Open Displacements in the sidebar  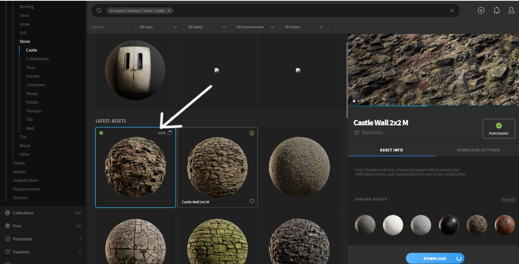coord(26,189)
